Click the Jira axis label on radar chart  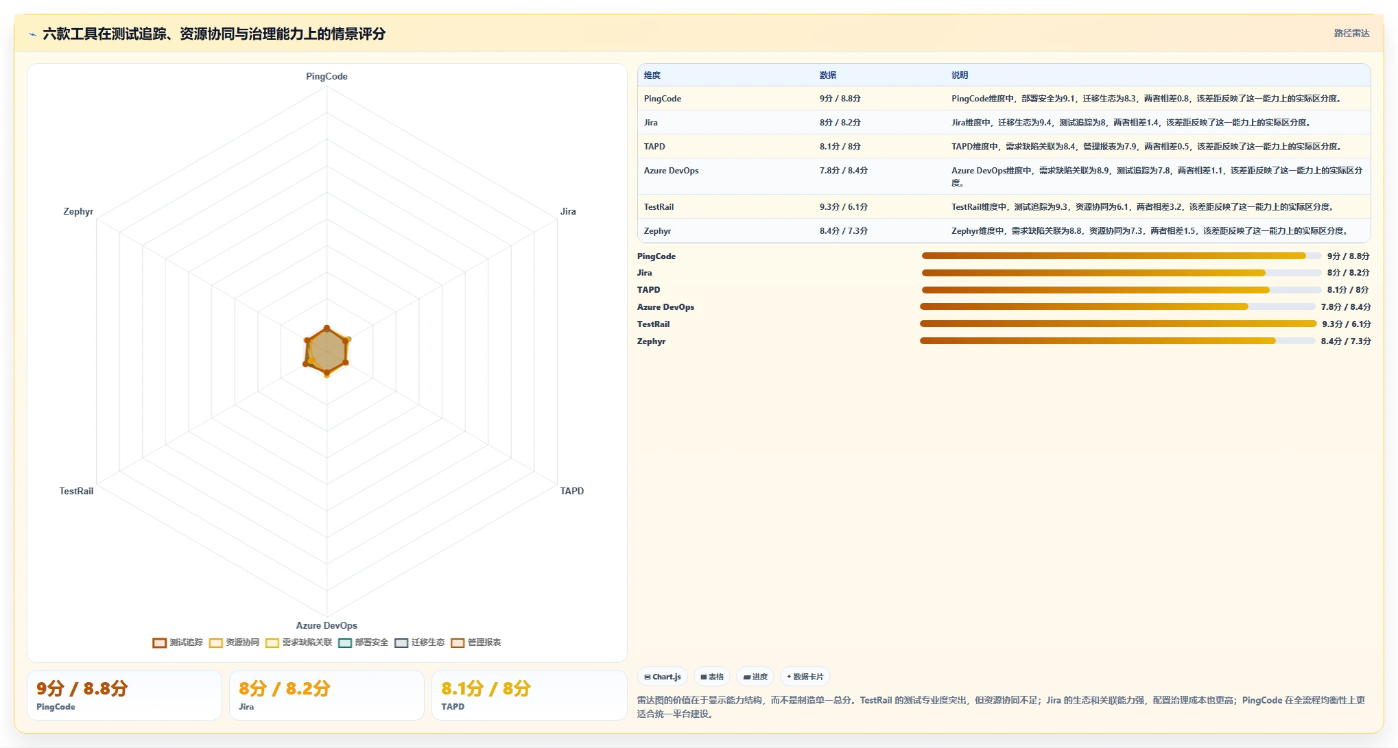coord(568,211)
